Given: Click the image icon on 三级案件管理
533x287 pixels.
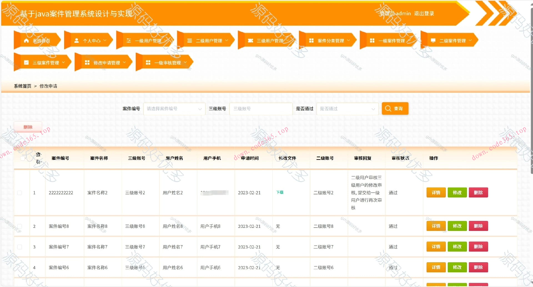Looking at the screenshot, I should (x=26, y=62).
